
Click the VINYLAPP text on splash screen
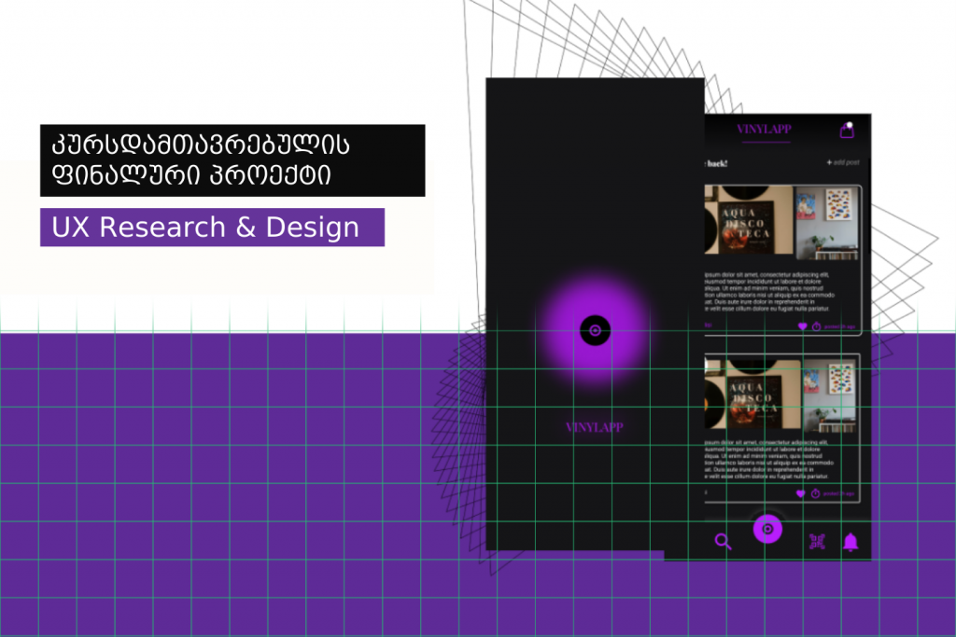(x=594, y=427)
